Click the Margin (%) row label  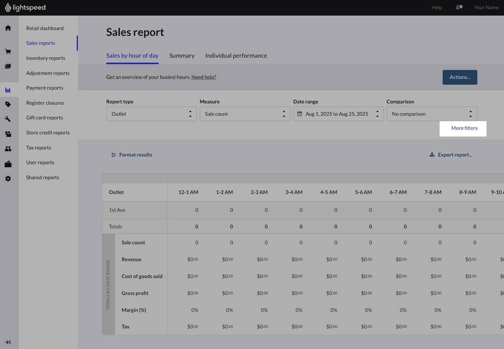[134, 310]
